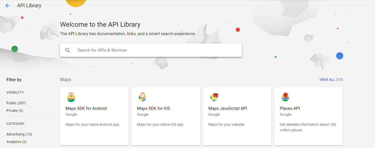Filter by Public (287) visibility
The width and height of the screenshot is (375, 148).
click(x=16, y=103)
